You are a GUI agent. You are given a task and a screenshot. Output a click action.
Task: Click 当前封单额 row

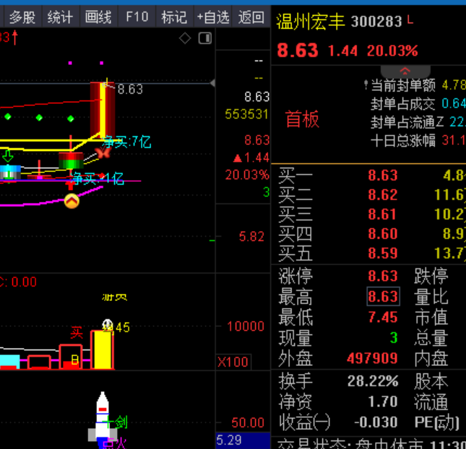click(x=415, y=85)
